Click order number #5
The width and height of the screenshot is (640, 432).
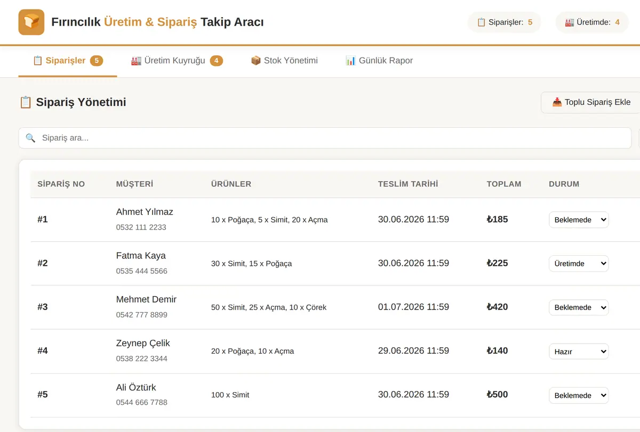pos(43,395)
